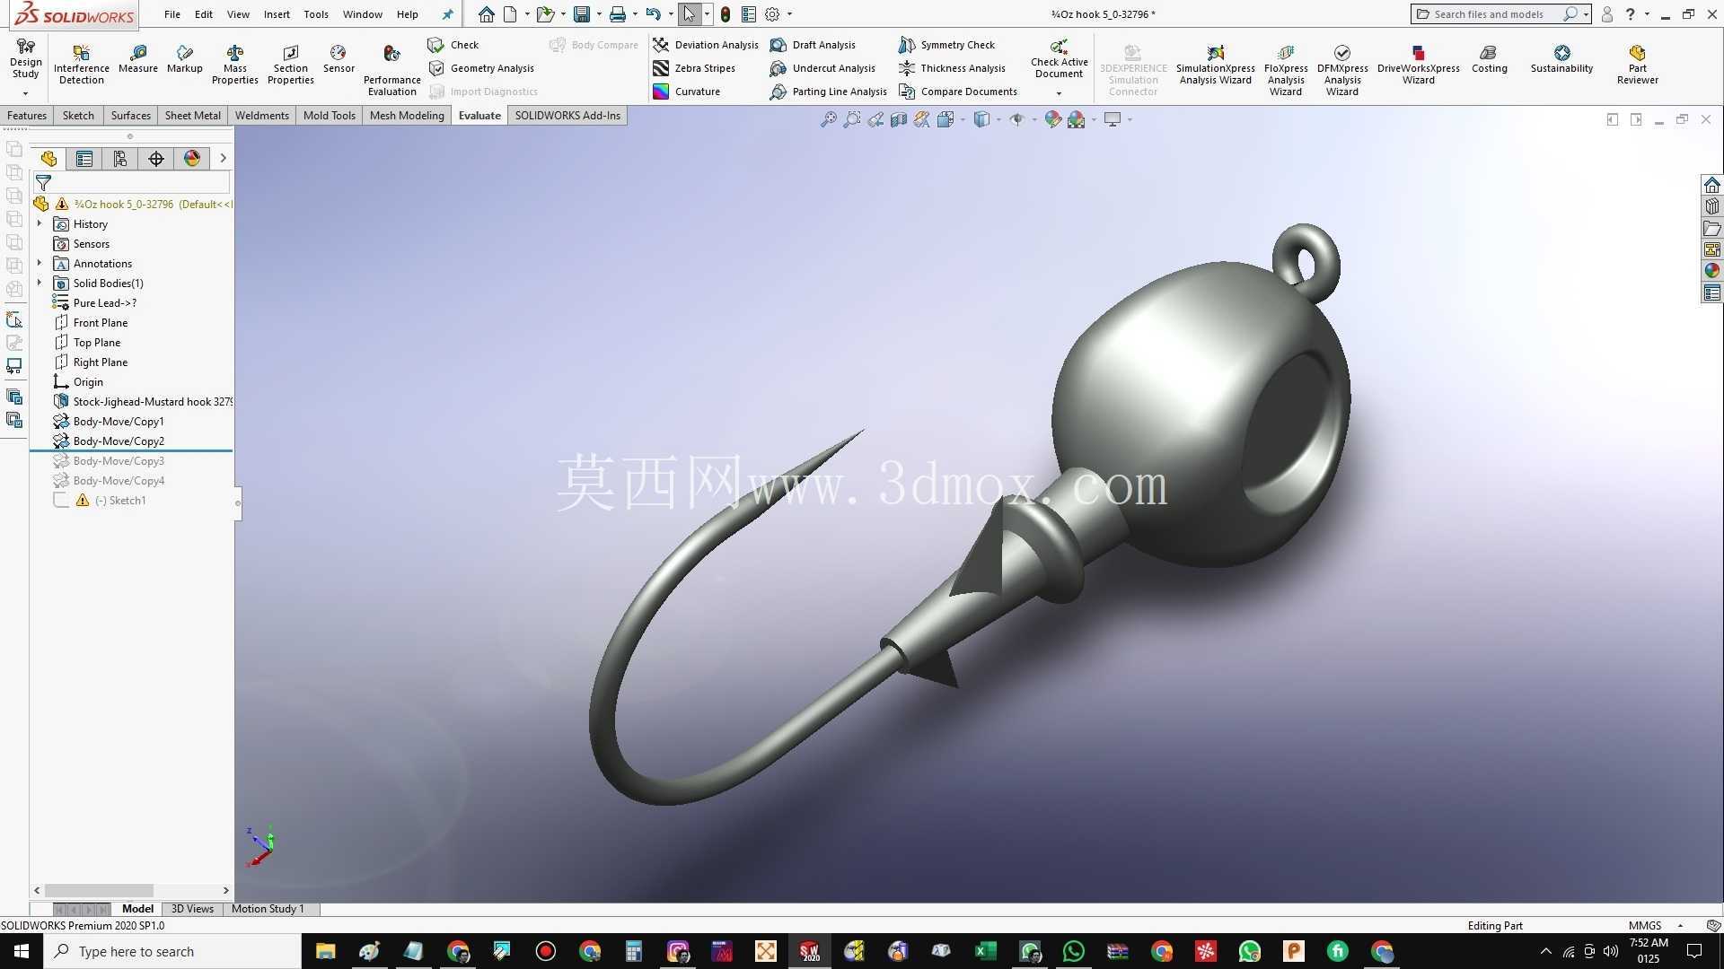The height and width of the screenshot is (969, 1724).
Task: Open Excel from the taskbar
Action: (x=986, y=951)
